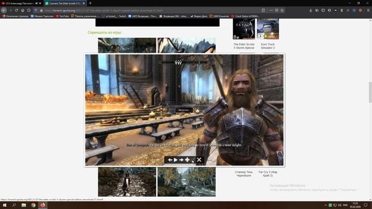Open the Twitch bookmark

click(x=114, y=16)
